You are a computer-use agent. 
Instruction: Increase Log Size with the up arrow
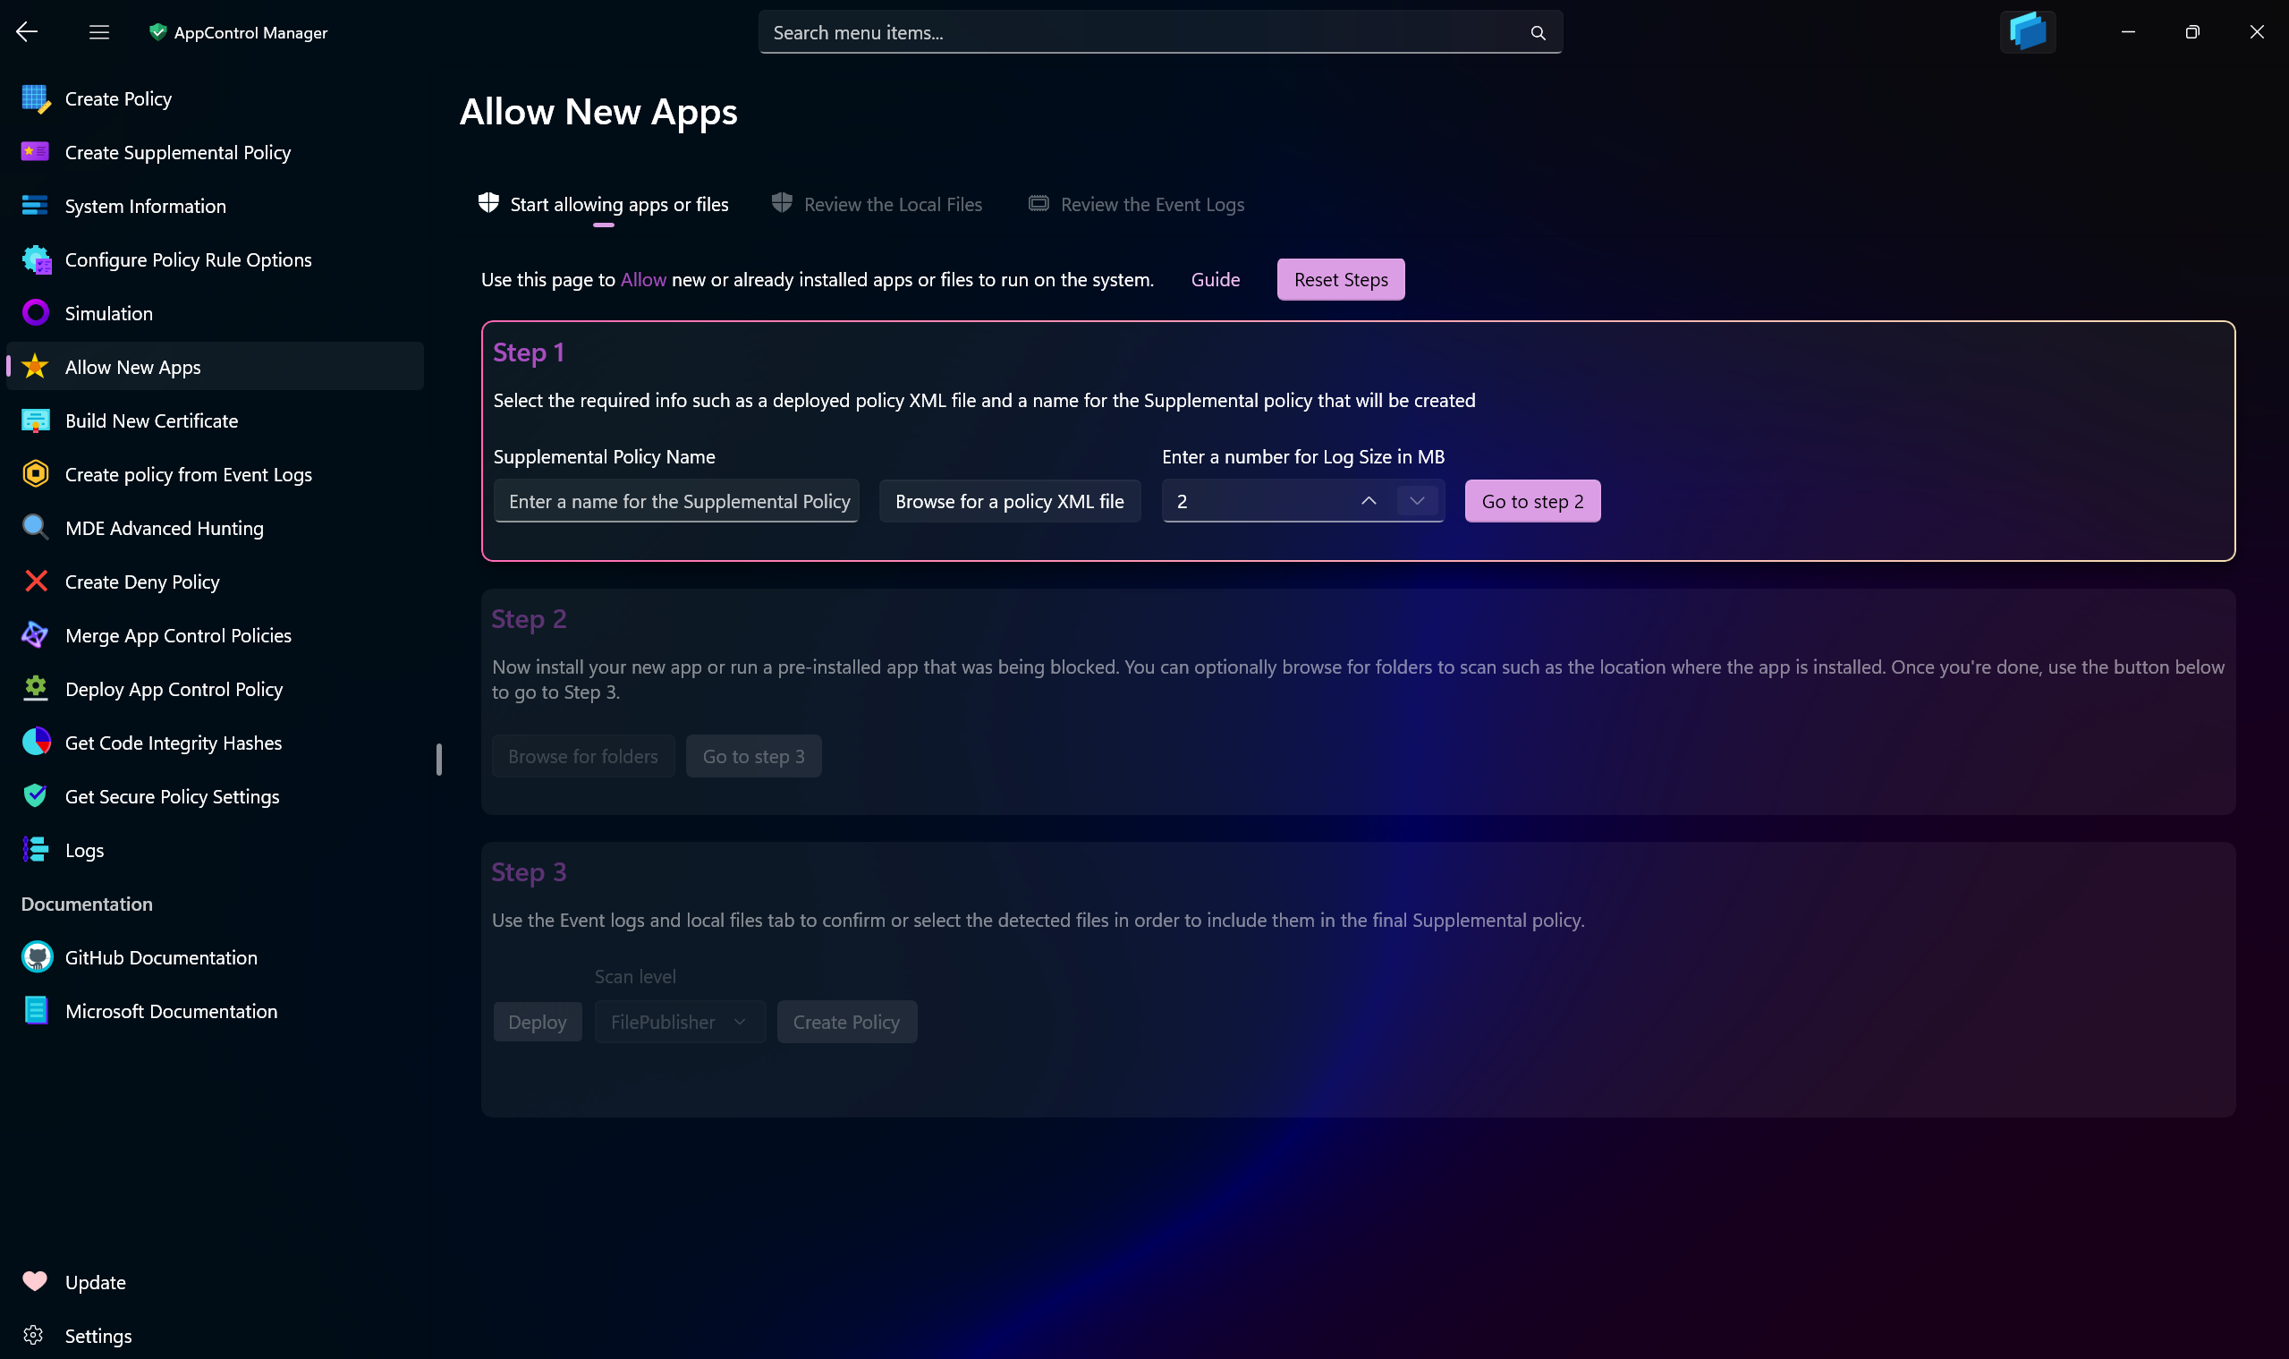pos(1368,501)
